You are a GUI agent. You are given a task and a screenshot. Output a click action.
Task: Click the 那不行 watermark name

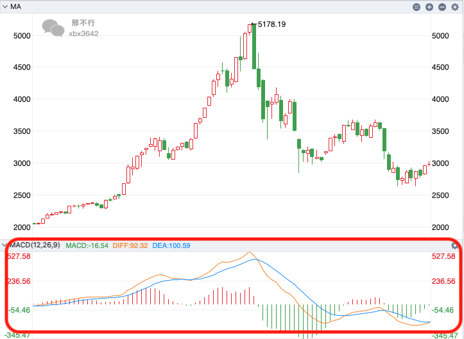click(81, 23)
